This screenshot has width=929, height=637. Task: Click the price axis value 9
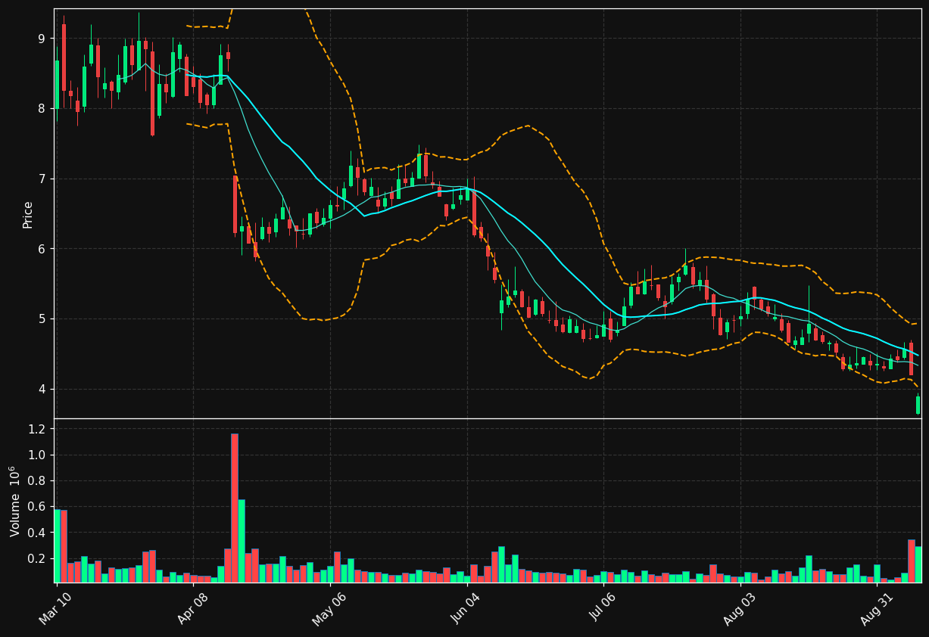click(42, 39)
